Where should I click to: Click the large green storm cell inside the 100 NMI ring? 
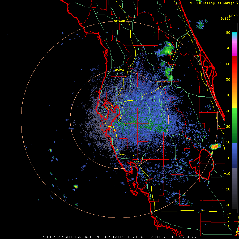[166, 49]
